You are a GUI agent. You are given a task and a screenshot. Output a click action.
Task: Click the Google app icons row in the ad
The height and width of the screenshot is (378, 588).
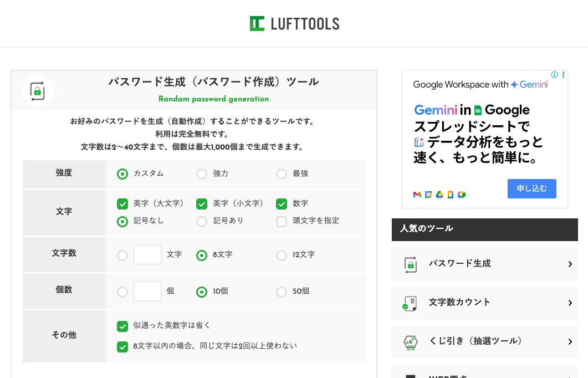[x=439, y=194]
